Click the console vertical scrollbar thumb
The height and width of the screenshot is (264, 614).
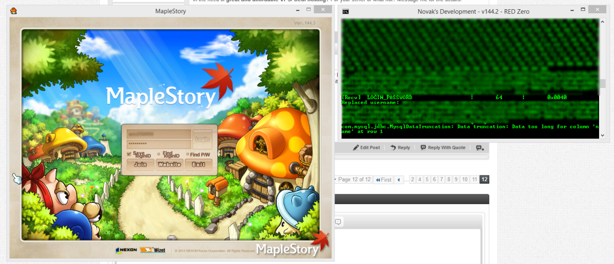coord(603,83)
